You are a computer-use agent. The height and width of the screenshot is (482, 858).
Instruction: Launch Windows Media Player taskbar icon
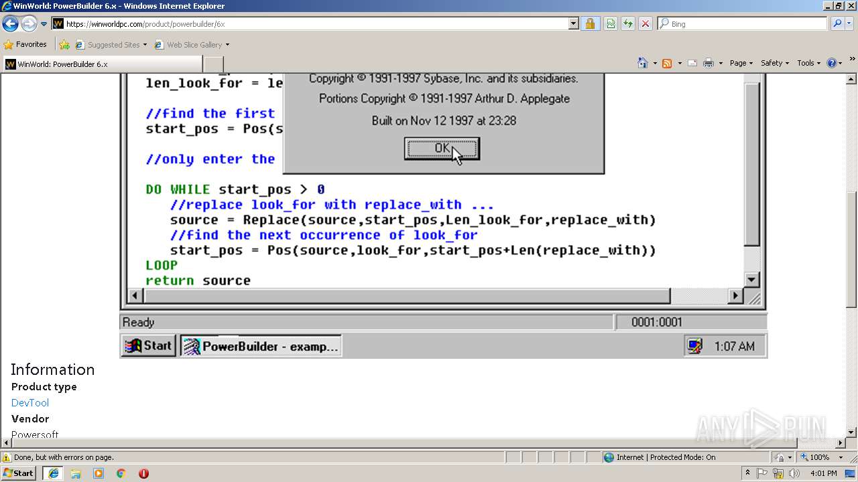click(x=99, y=473)
